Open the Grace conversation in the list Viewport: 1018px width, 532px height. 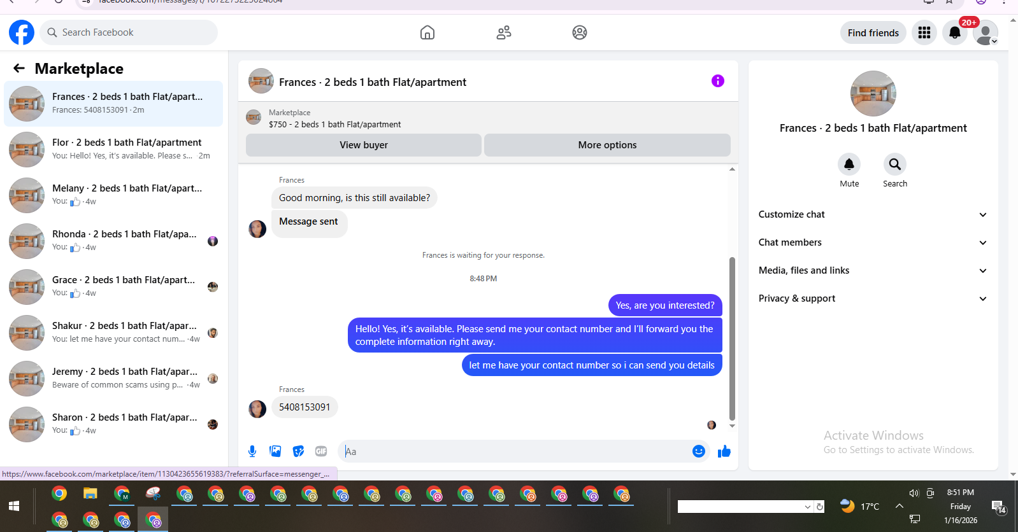(113, 287)
